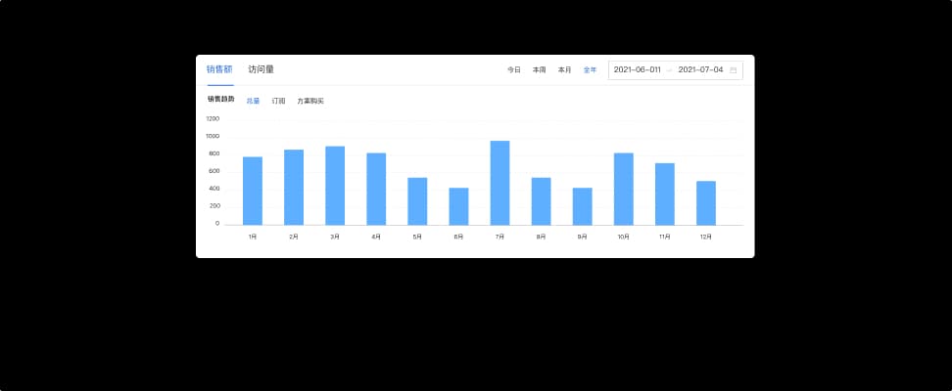Switch to the 销售额 tab
The image size is (952, 391).
point(219,69)
